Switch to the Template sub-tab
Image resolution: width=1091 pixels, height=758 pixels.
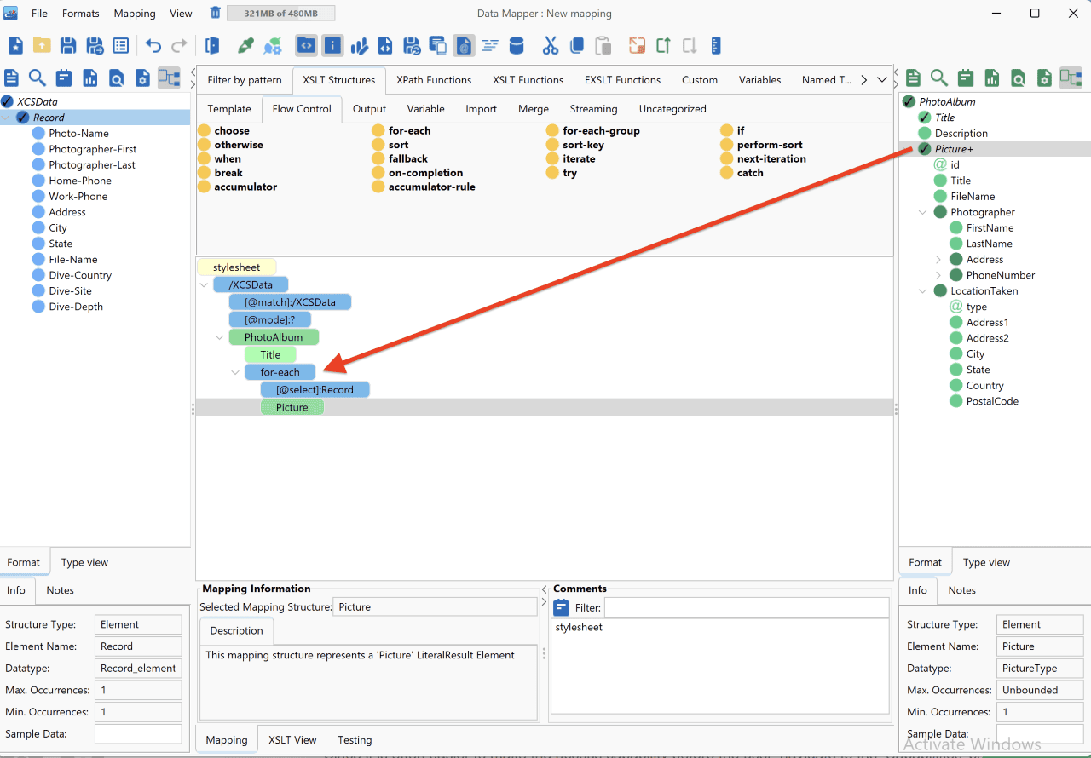point(229,109)
